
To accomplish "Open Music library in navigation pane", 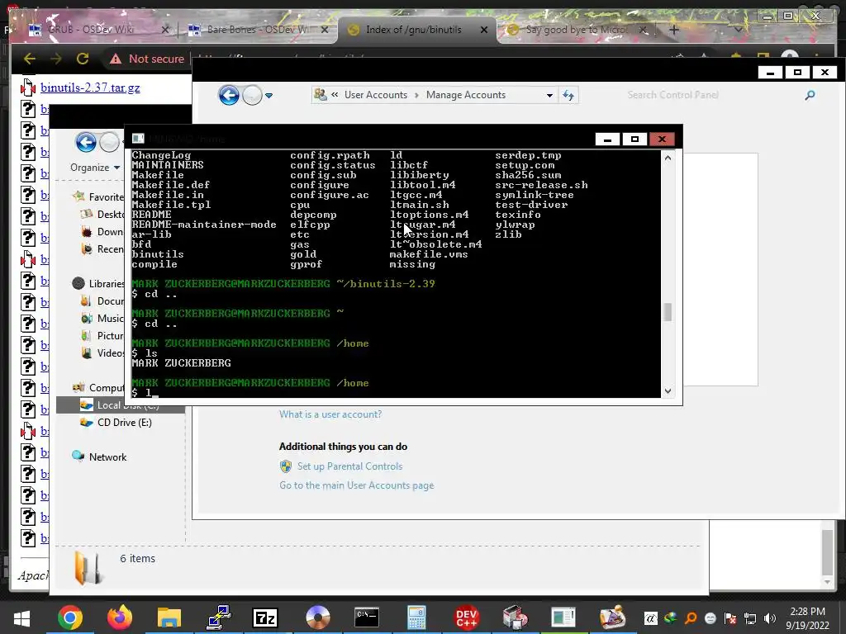I will coord(110,318).
